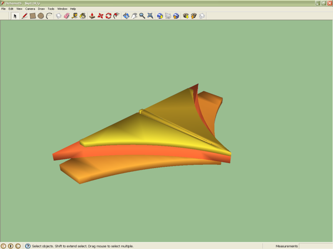Click the third round status bar icon
The height and width of the screenshot is (249, 333).
pos(18,246)
